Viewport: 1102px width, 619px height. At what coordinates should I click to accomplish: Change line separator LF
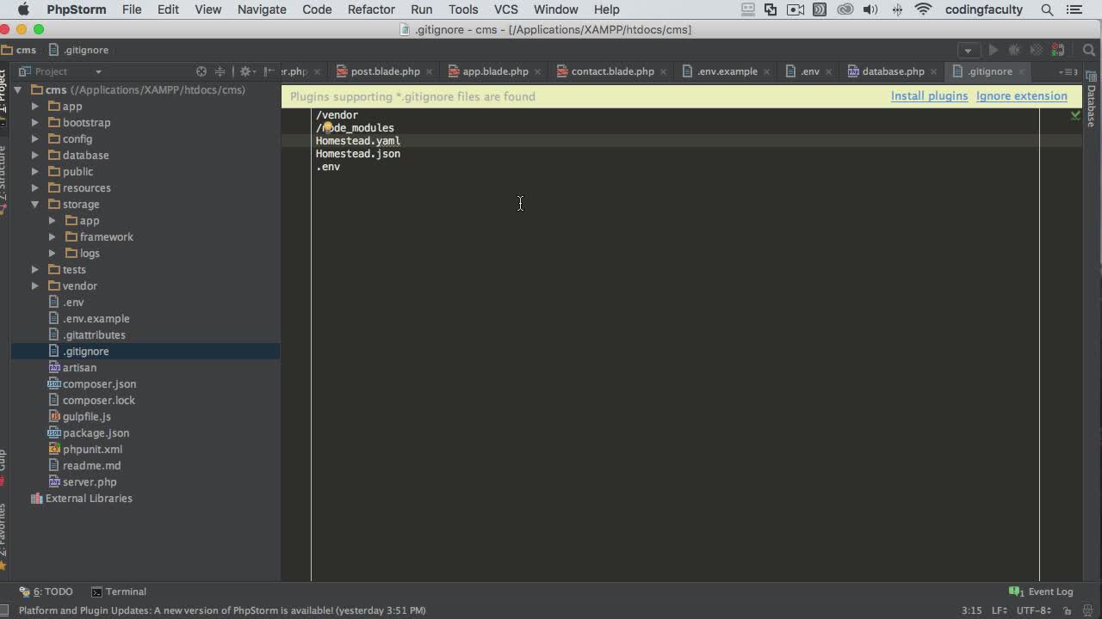(x=1000, y=610)
